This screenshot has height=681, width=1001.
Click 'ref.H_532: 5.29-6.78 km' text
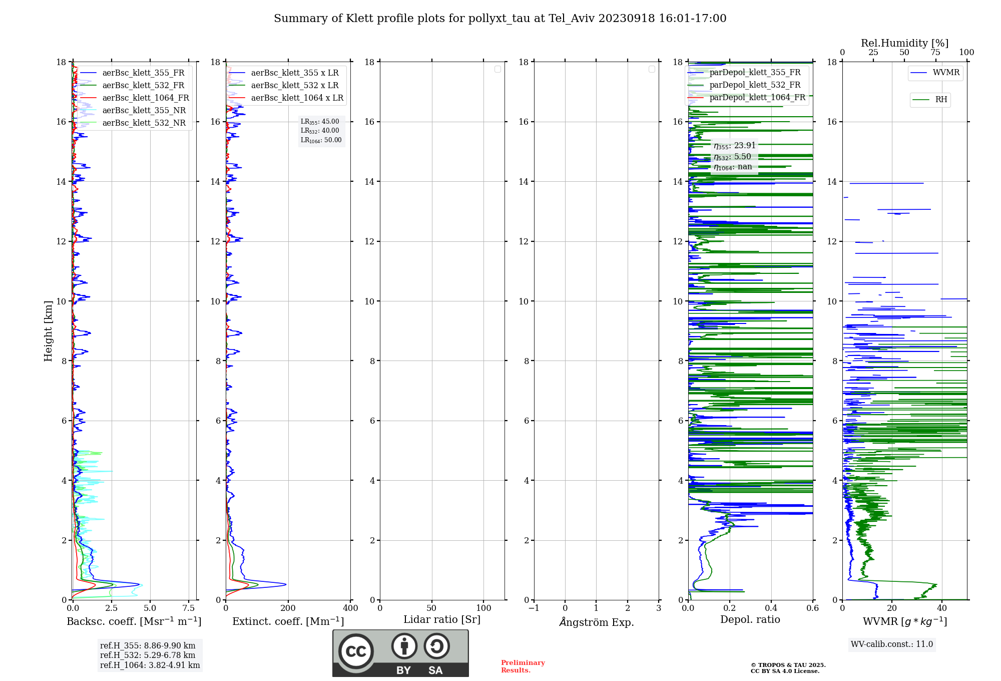(x=148, y=655)
